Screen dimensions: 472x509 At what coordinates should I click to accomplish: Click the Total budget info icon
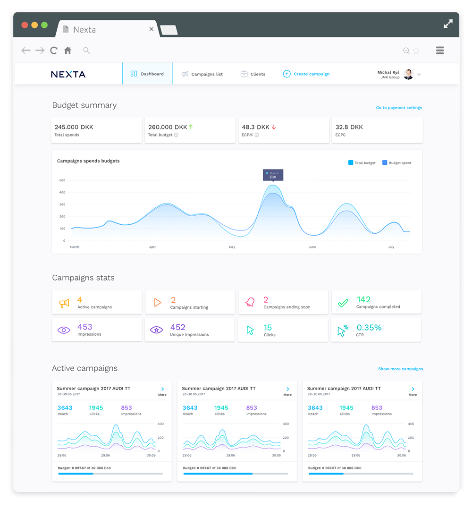point(176,135)
